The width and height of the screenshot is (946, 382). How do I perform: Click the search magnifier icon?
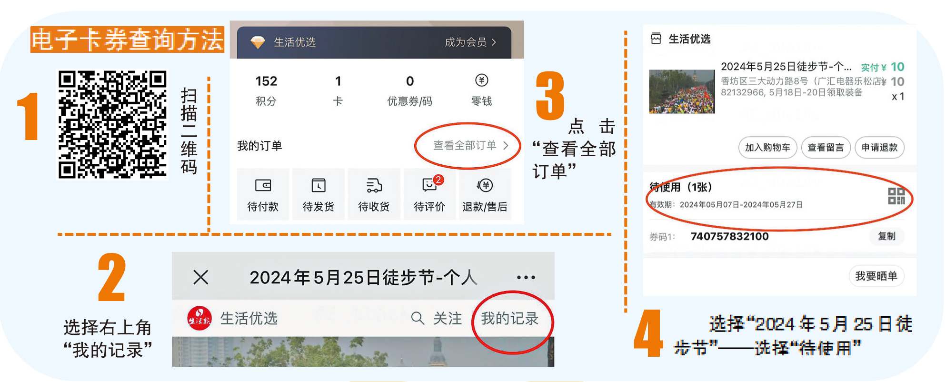(x=418, y=318)
